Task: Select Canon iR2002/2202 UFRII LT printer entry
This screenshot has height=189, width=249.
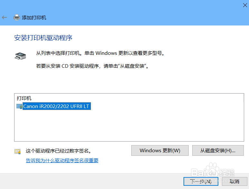Action: (x=57, y=106)
